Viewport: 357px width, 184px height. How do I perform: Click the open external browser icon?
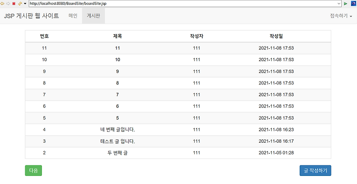click(353, 3)
